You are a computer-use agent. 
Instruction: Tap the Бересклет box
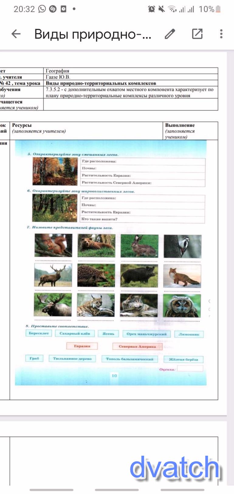click(39, 333)
